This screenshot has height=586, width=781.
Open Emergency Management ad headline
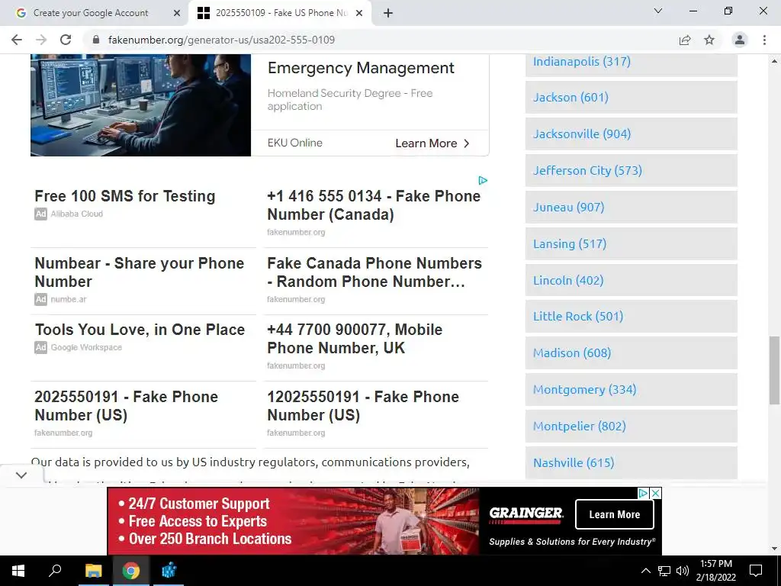pos(361,68)
